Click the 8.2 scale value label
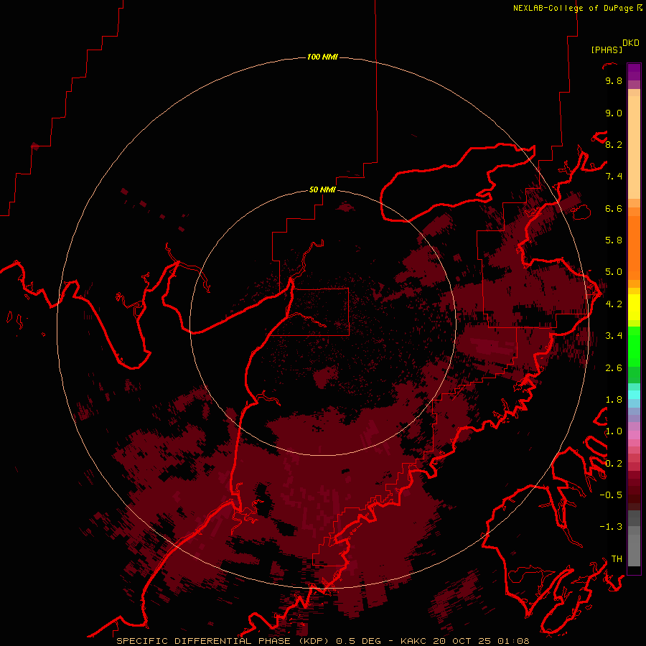 tap(614, 144)
